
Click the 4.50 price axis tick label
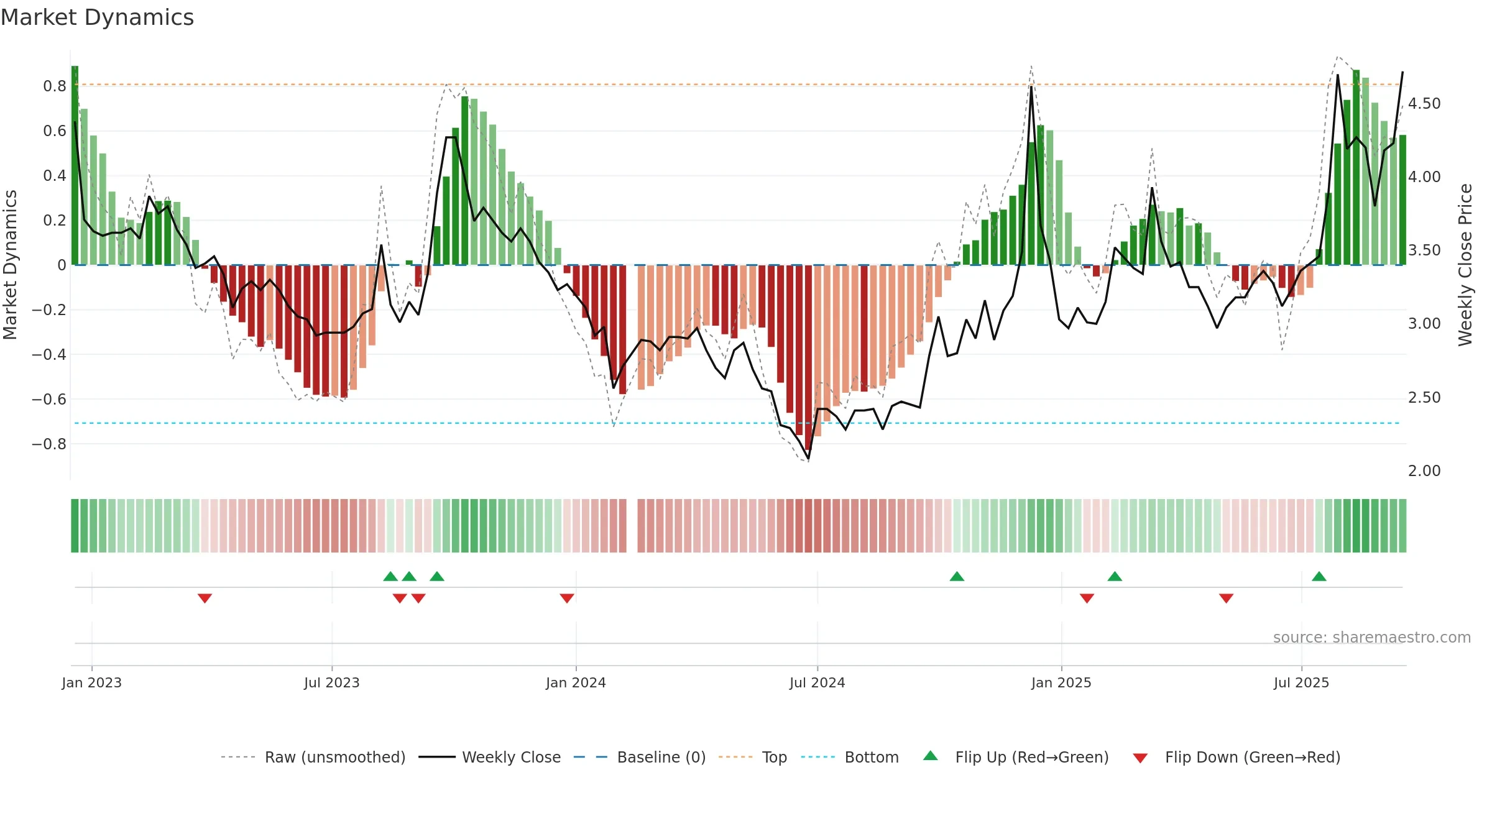pos(1424,103)
